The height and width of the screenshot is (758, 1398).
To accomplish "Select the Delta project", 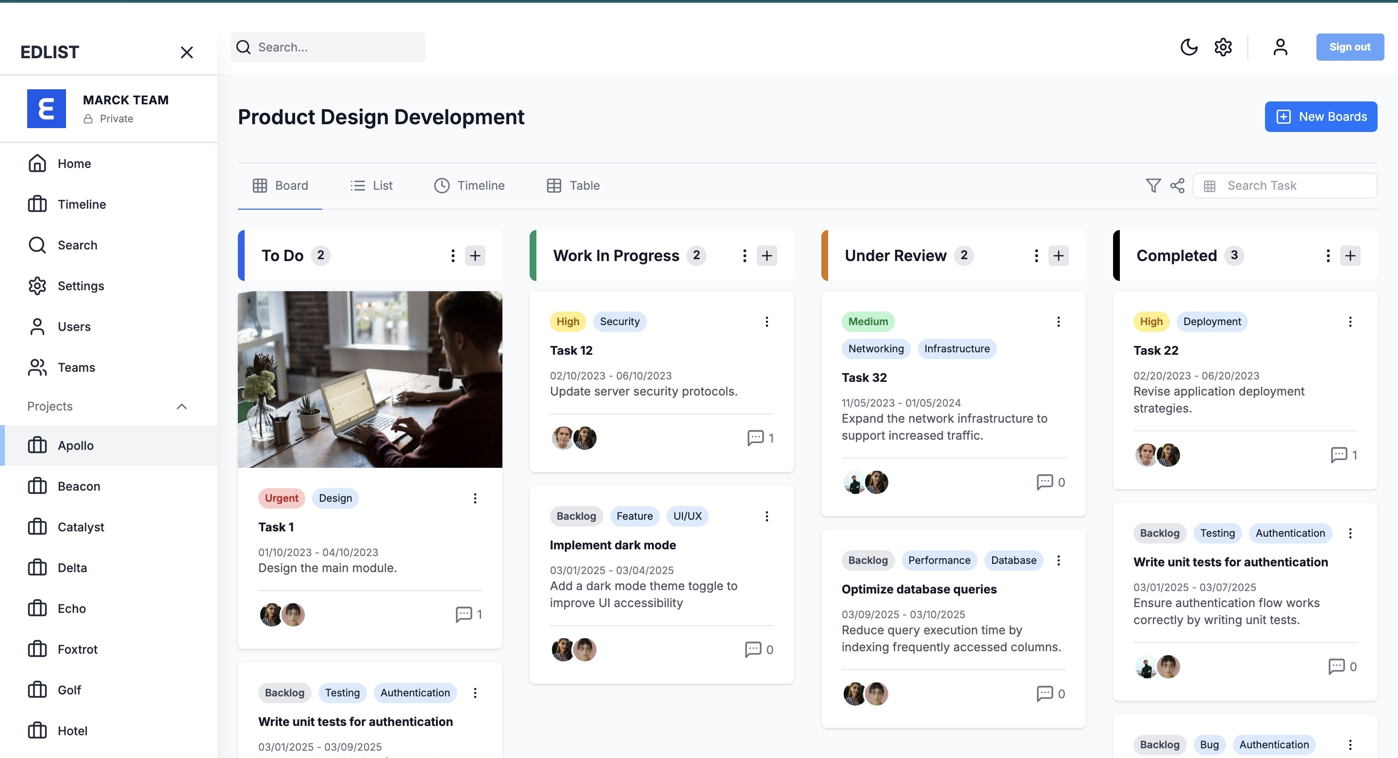I will click(x=109, y=568).
